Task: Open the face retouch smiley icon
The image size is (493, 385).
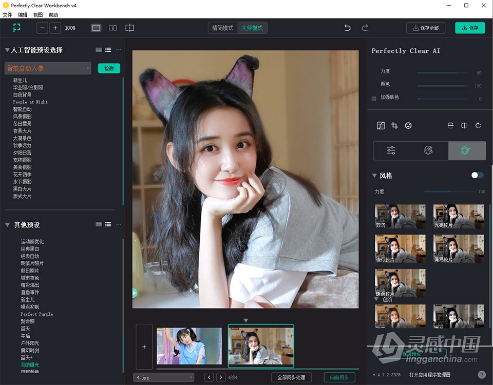Action: [408, 125]
